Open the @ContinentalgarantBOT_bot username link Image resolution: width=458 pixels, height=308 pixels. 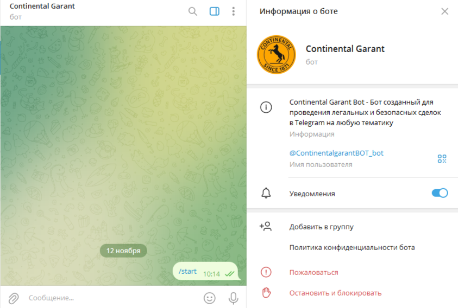(x=336, y=153)
